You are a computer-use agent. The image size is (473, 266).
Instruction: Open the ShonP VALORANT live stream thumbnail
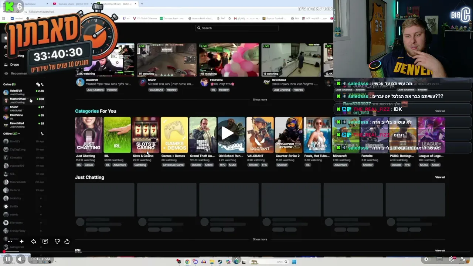pyautogui.click(x=167, y=60)
